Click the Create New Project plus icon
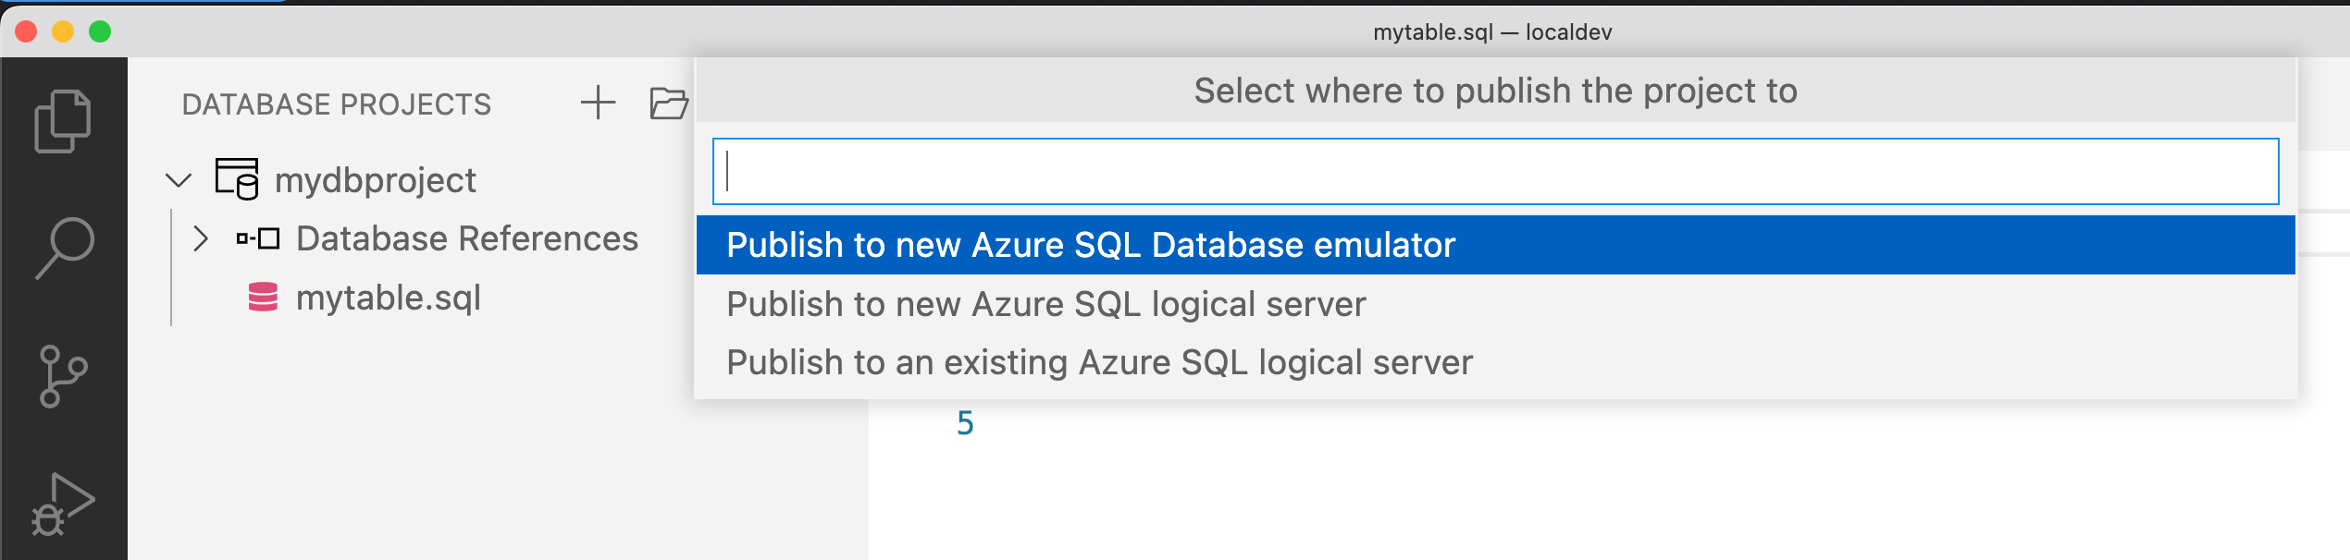The width and height of the screenshot is (2350, 560). pos(597,102)
